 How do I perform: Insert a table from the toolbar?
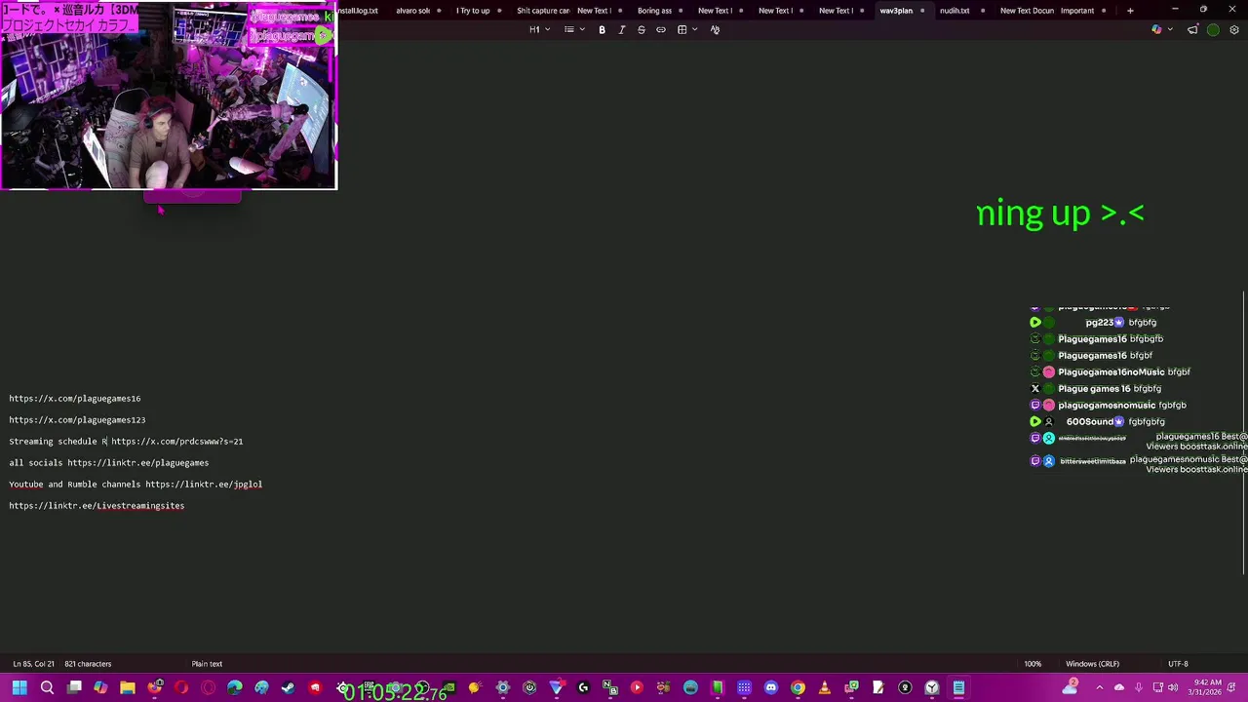pos(682,29)
